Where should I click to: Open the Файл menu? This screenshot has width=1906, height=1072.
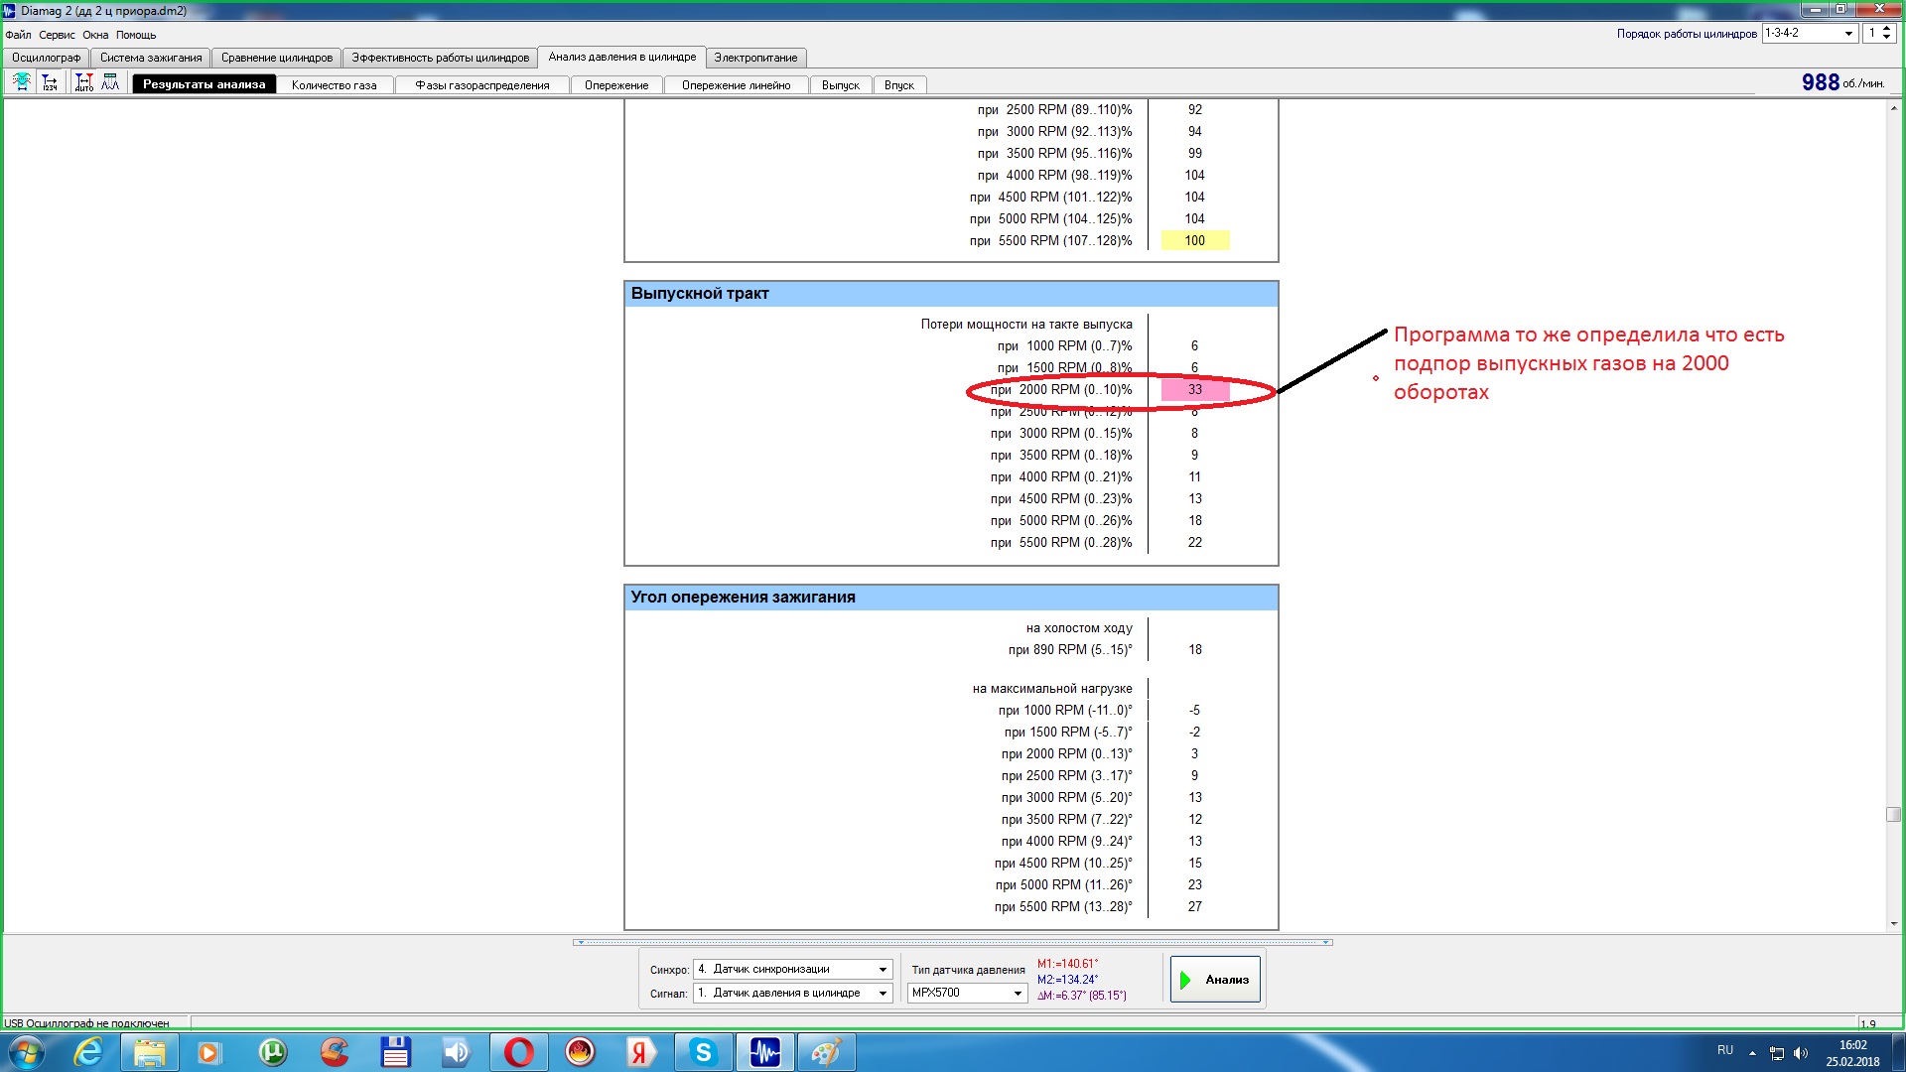[x=18, y=35]
